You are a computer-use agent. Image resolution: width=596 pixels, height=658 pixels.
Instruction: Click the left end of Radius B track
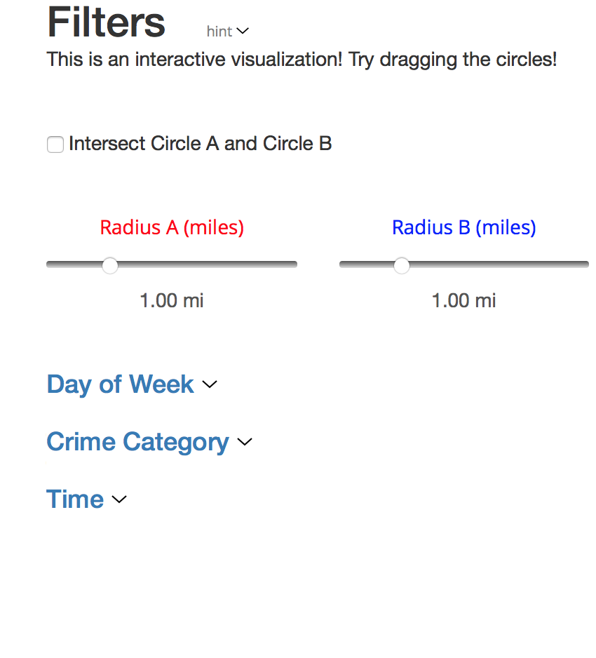click(343, 264)
